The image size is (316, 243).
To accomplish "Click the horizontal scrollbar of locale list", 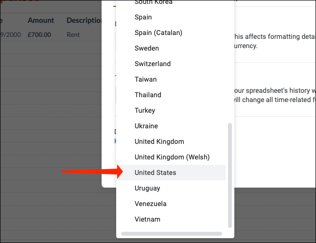I will point(172,234).
